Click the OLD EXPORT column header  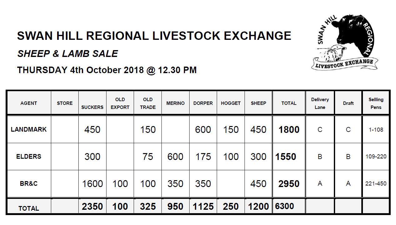point(120,103)
